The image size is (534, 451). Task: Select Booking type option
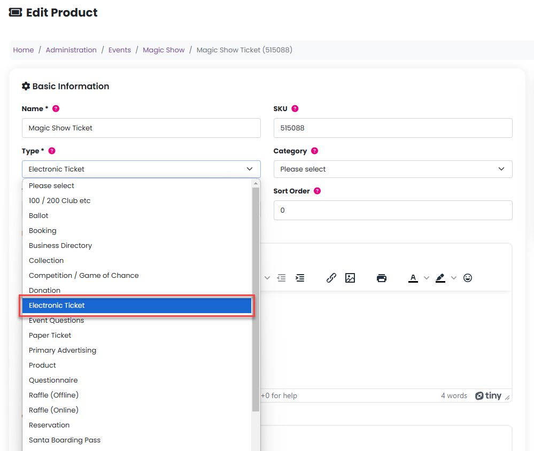[x=137, y=231]
